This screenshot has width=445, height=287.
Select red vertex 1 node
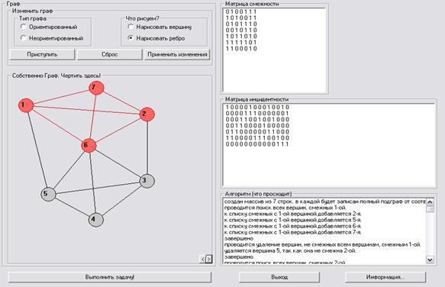26,105
